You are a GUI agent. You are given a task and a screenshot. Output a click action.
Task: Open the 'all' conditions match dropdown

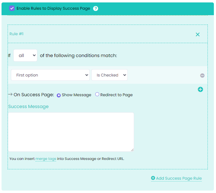pos(25,56)
